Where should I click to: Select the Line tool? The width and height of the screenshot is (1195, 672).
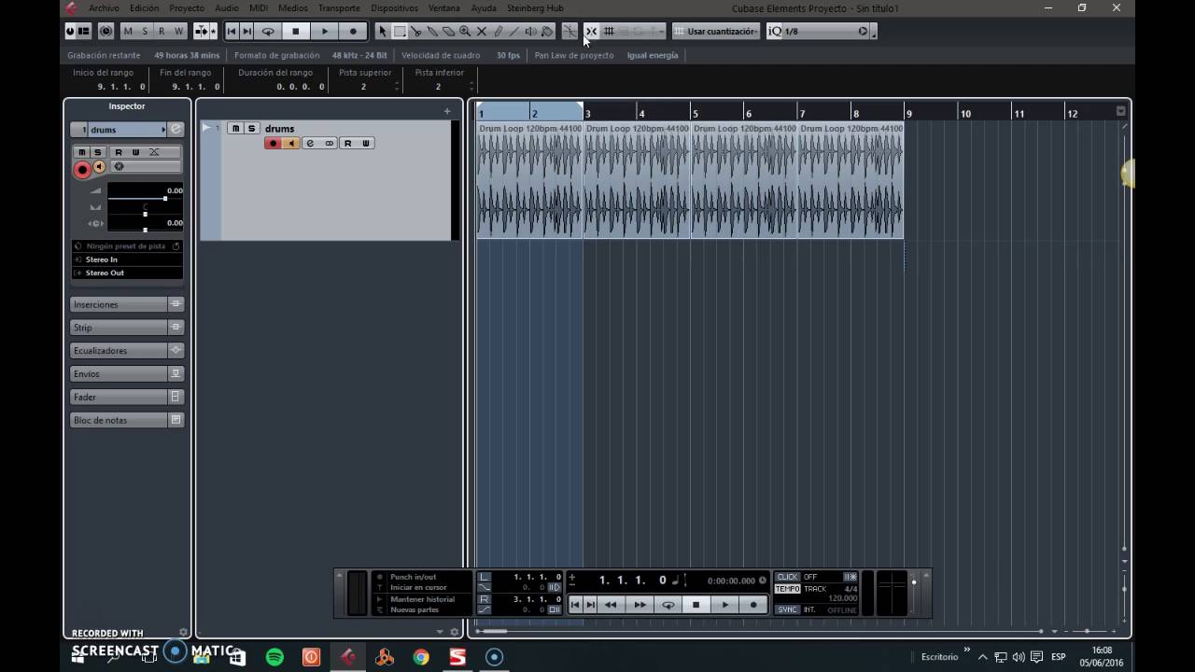tap(514, 31)
